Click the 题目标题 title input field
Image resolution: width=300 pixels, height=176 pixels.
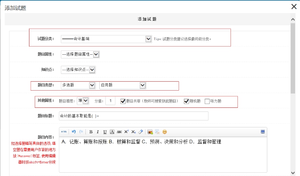coord(134,116)
